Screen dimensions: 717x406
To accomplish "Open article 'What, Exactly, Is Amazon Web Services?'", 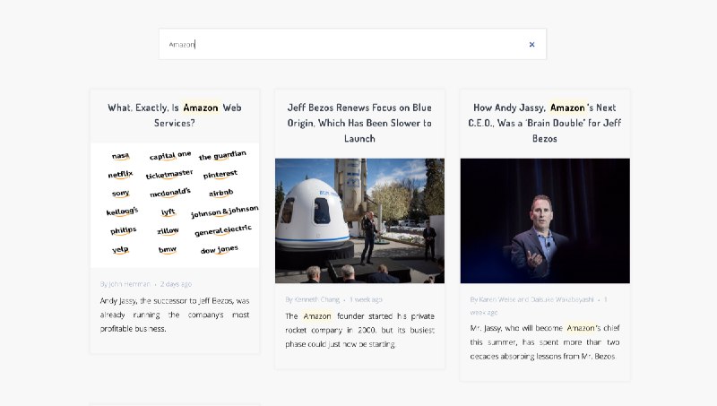I will pyautogui.click(x=175, y=116).
